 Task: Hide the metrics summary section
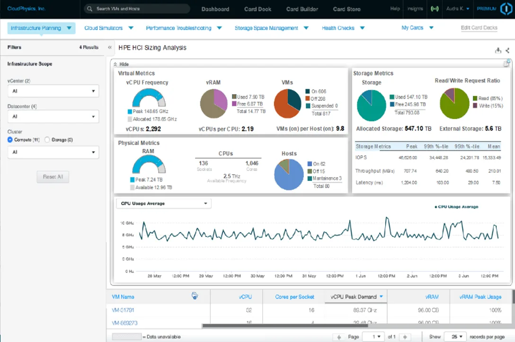[x=121, y=64]
